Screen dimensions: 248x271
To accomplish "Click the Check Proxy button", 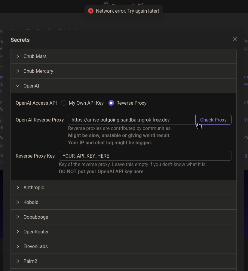I will click(x=213, y=120).
